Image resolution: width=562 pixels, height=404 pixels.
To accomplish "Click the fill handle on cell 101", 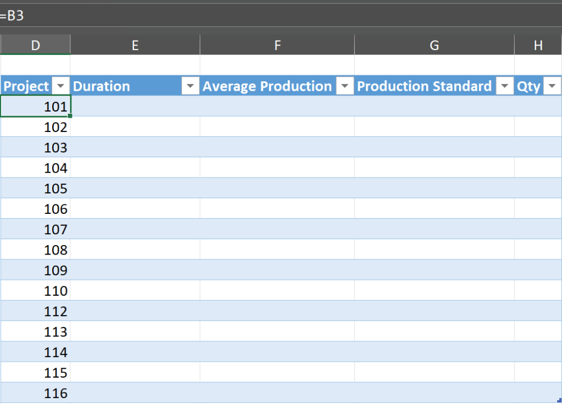I will [x=70, y=116].
